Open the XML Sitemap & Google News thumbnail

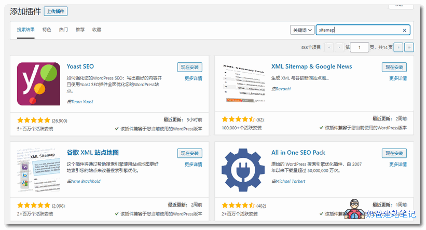(x=243, y=83)
